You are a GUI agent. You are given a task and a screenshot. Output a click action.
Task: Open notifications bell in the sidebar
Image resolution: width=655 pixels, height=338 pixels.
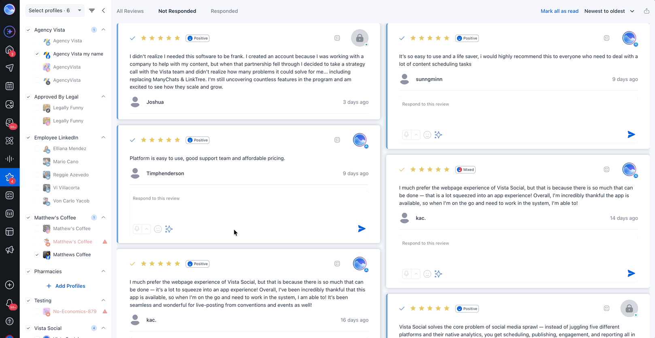[10, 304]
